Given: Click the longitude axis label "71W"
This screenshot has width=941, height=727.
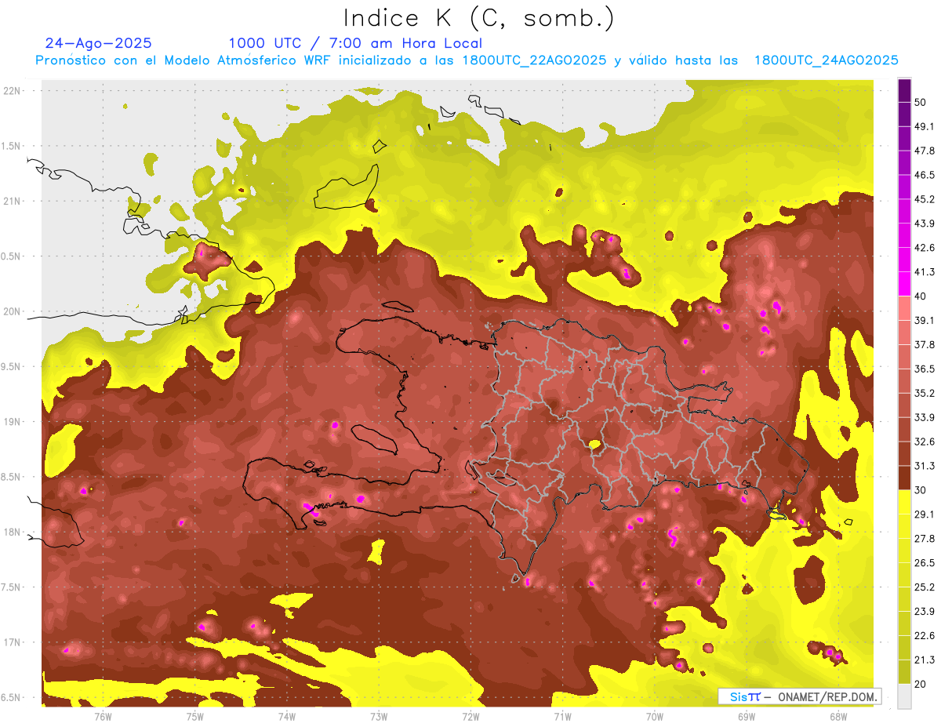Looking at the screenshot, I should tap(562, 716).
